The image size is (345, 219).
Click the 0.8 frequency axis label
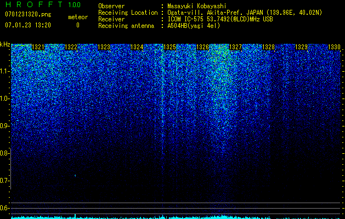4,153
